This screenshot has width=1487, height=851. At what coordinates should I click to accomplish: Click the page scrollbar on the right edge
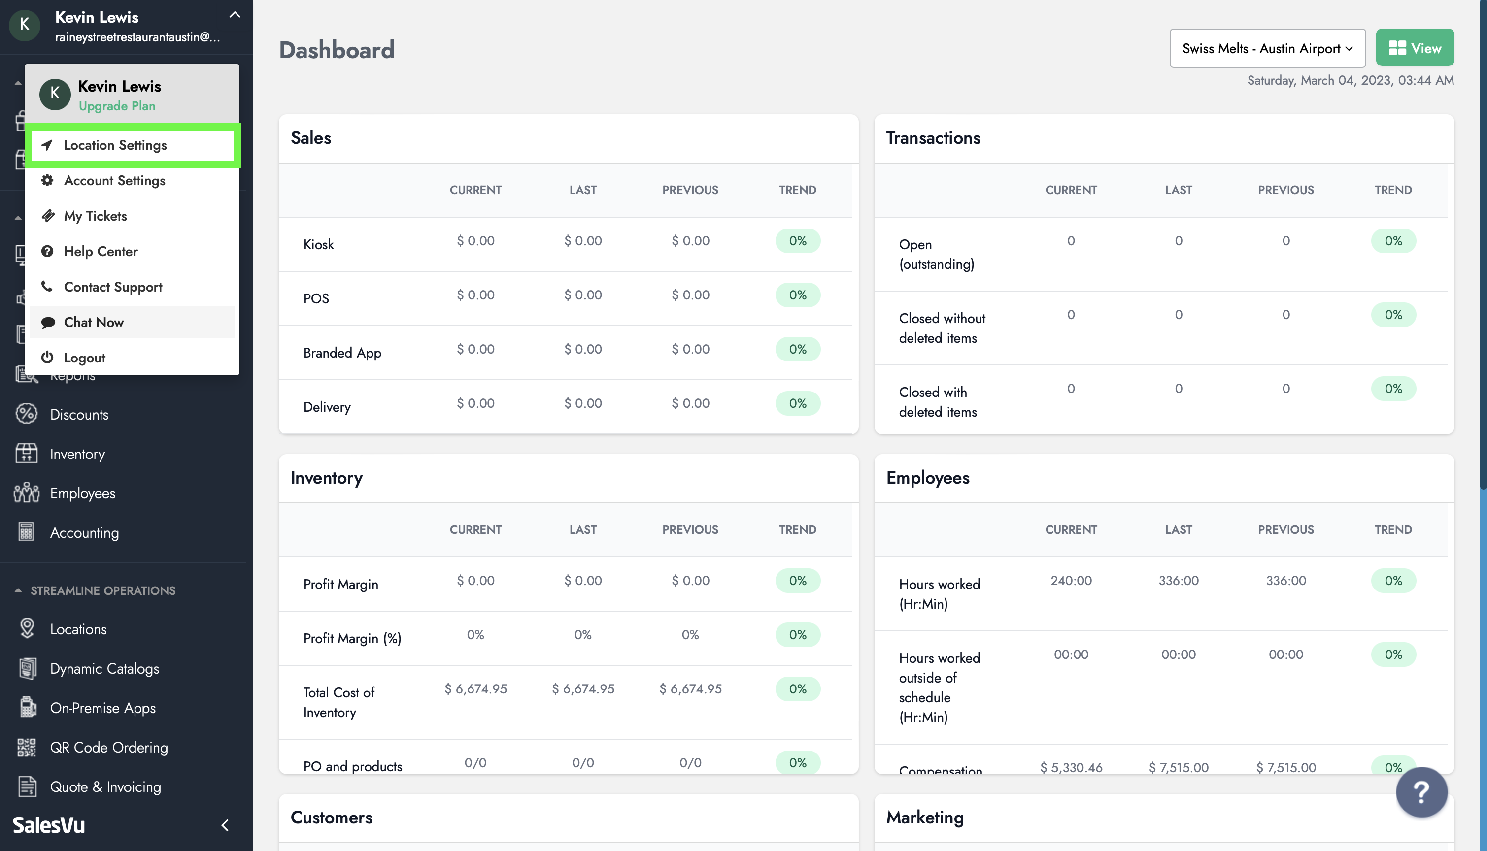[1483, 245]
